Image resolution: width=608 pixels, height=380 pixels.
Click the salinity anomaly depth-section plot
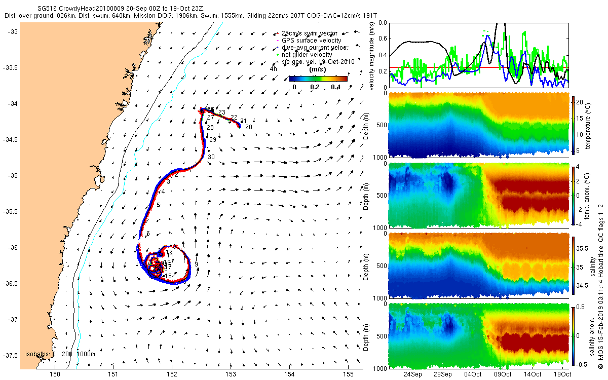click(478, 335)
